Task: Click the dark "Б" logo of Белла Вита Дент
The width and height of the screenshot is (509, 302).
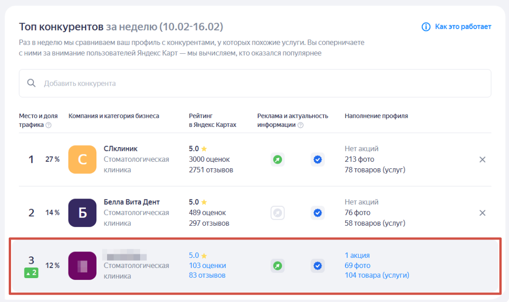Action: pos(82,213)
